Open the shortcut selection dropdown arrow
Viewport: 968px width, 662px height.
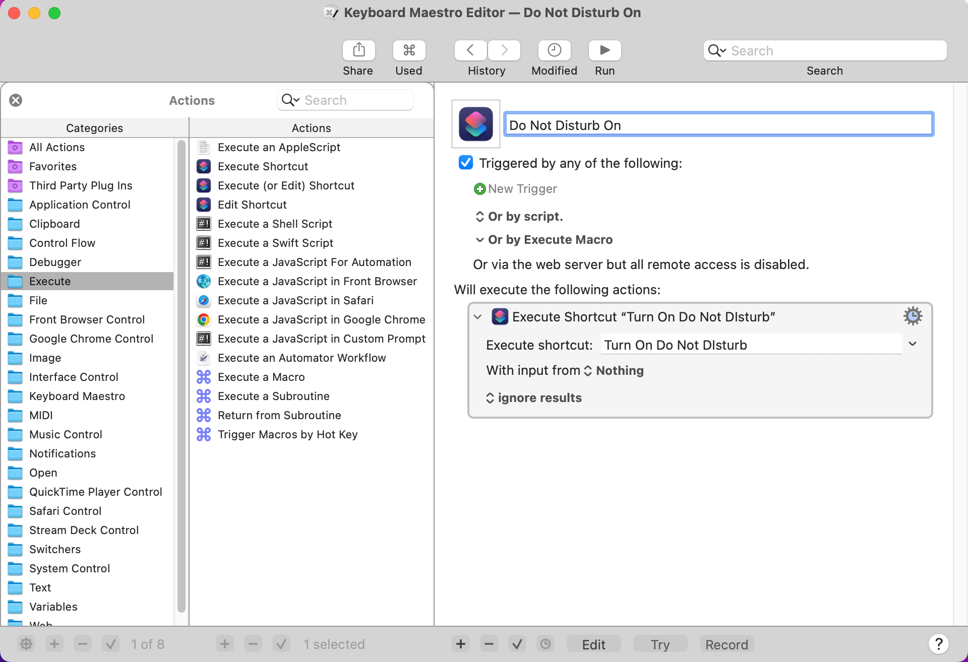pos(913,344)
